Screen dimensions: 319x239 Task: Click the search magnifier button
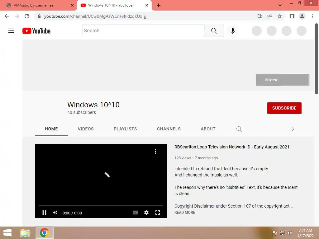pos(214,31)
